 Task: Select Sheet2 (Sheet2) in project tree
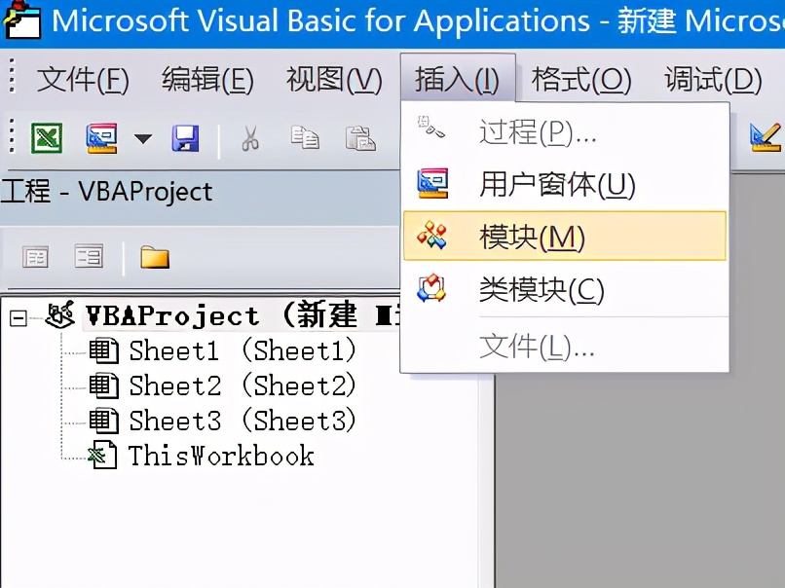point(243,386)
